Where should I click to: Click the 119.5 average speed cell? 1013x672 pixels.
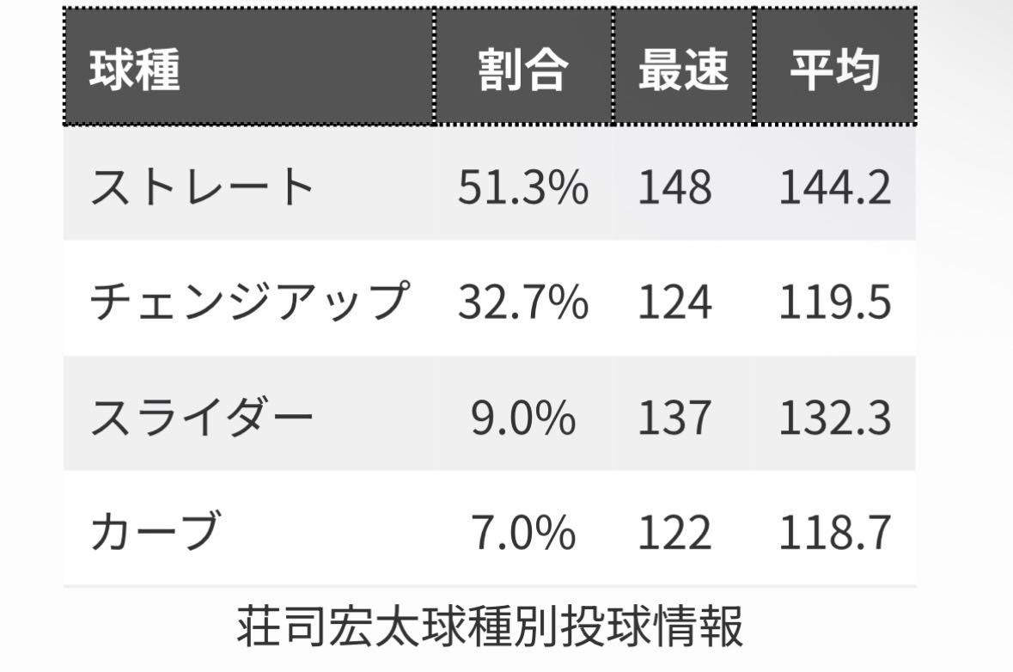point(834,302)
